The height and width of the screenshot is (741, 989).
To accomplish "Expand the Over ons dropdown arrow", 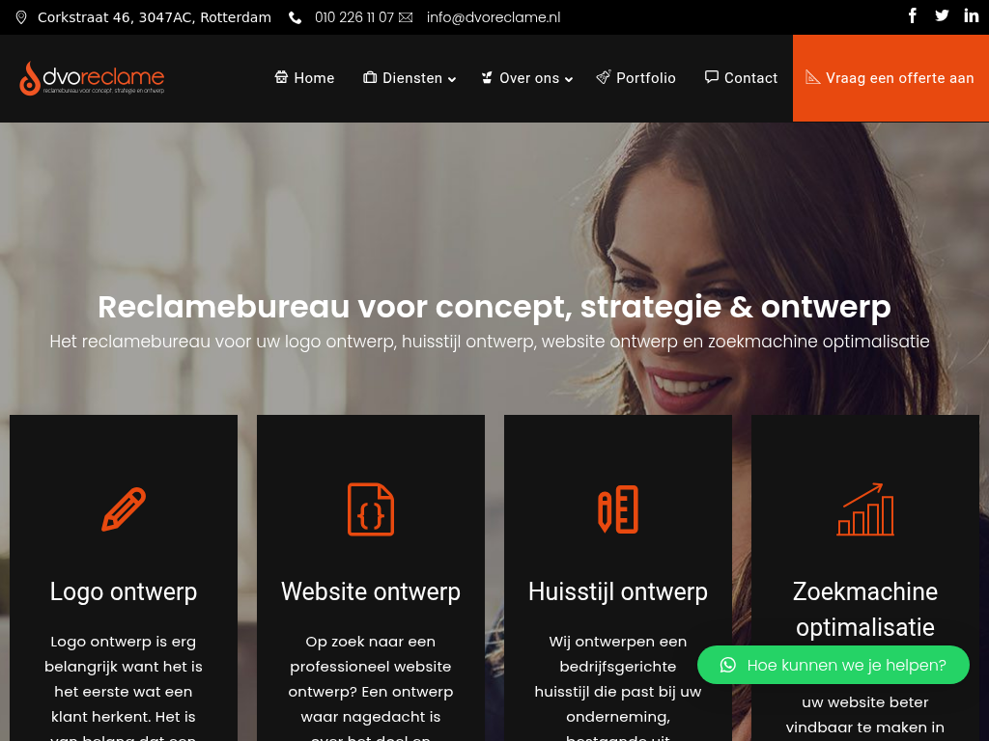I will pos(568,79).
